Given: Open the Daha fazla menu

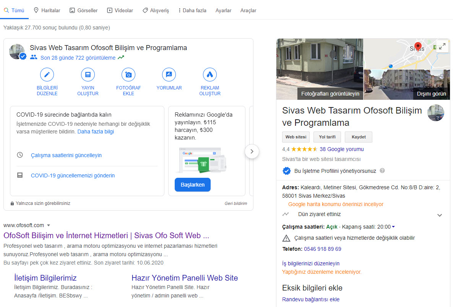Looking at the screenshot, I should click(192, 11).
